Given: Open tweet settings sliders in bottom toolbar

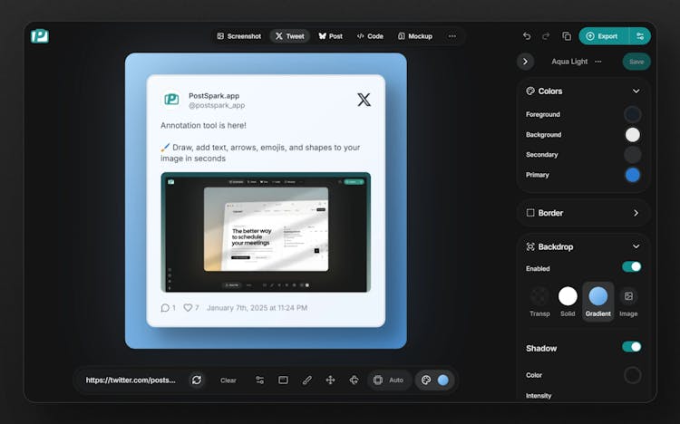Looking at the screenshot, I should pyautogui.click(x=260, y=381).
